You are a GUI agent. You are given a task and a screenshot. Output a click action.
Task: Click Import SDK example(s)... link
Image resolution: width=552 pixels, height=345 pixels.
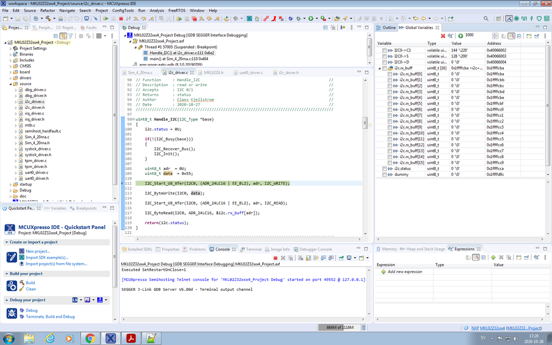47,258
